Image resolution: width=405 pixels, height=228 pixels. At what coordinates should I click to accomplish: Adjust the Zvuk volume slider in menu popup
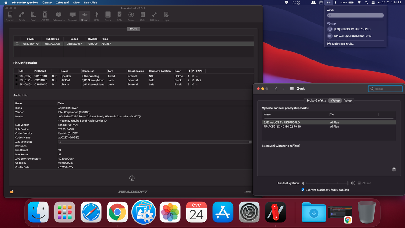(355, 16)
